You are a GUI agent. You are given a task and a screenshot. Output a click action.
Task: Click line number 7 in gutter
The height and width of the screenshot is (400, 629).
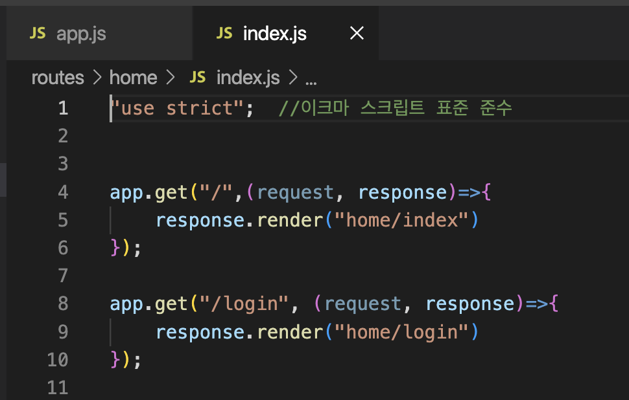63,276
